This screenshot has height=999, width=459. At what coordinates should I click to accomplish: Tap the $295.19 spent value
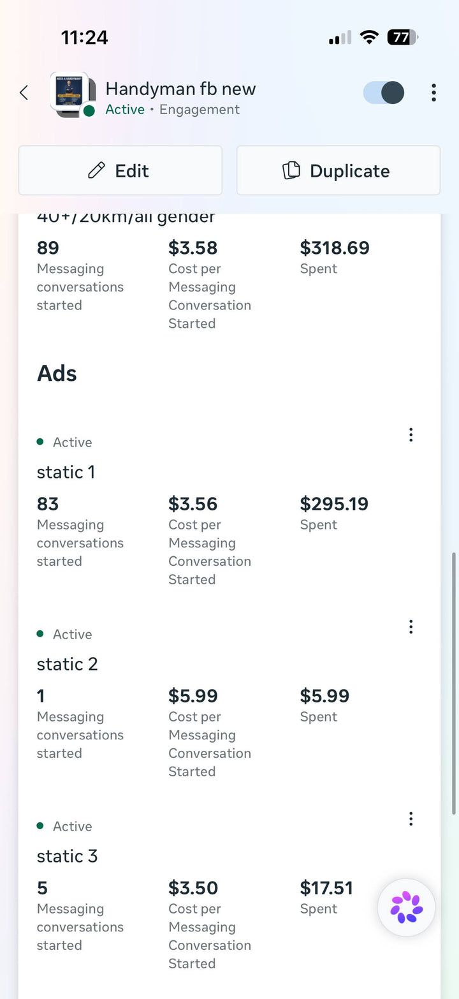[x=334, y=504]
